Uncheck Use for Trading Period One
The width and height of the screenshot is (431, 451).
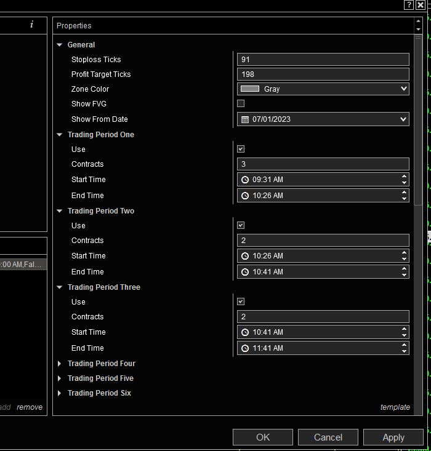tap(241, 149)
